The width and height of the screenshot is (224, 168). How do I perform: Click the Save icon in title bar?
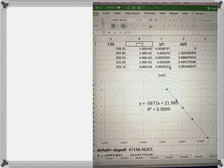[134, 7]
